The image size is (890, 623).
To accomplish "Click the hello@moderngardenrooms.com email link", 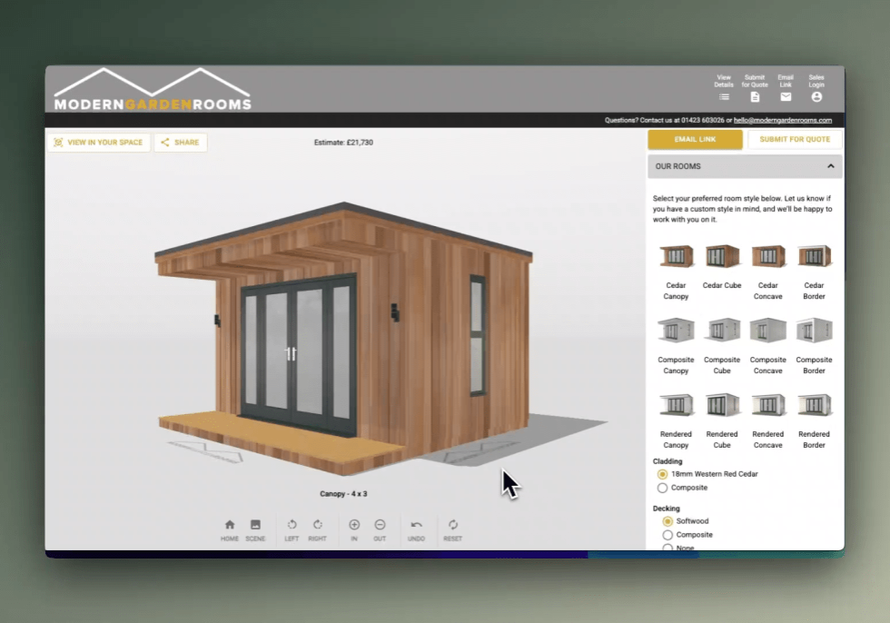I will click(x=783, y=120).
